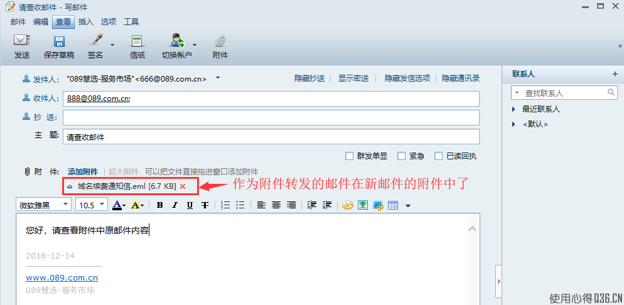Tick the 紧急 urgent checkbox

[x=402, y=156]
